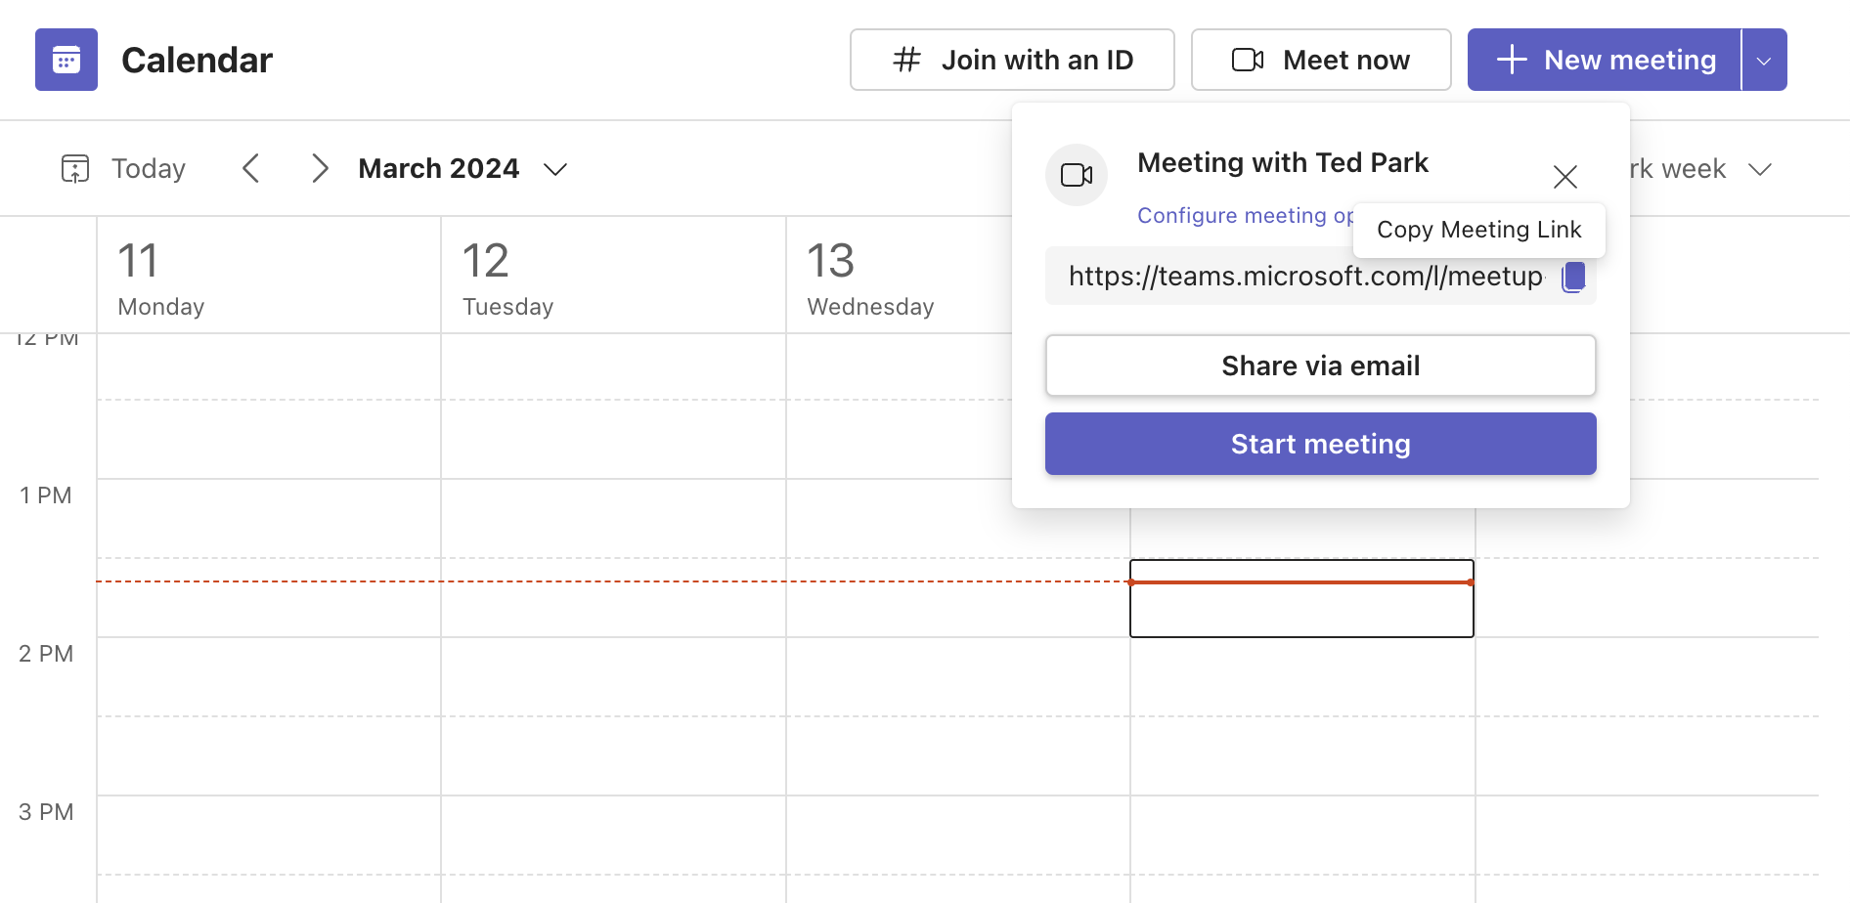
Task: Click the selected time slot on Wednesday
Action: coord(1300,598)
